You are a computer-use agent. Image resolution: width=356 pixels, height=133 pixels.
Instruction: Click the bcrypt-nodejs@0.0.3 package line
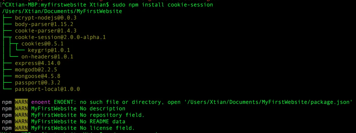(x=46, y=18)
